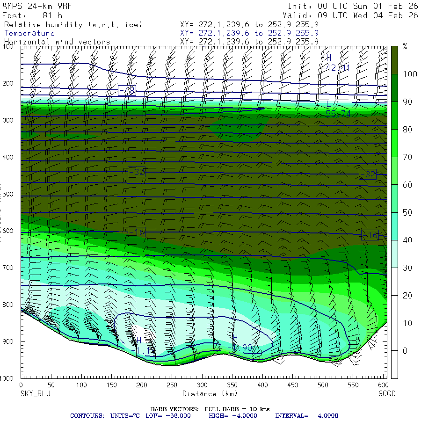
Task: Click the 450 km distance axis label
Action: (293, 385)
